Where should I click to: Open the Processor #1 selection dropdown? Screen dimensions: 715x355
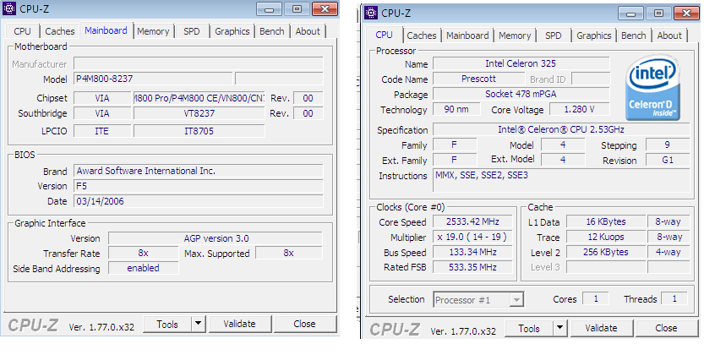pos(478,300)
